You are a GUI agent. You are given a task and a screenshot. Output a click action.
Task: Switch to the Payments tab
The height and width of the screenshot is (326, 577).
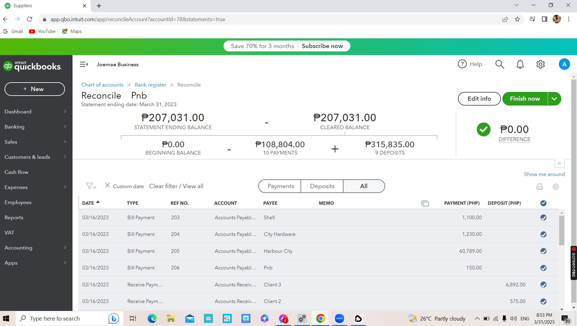pos(280,186)
